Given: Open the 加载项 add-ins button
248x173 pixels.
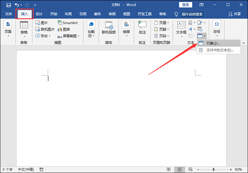Looking at the screenshot, I should (x=91, y=29).
